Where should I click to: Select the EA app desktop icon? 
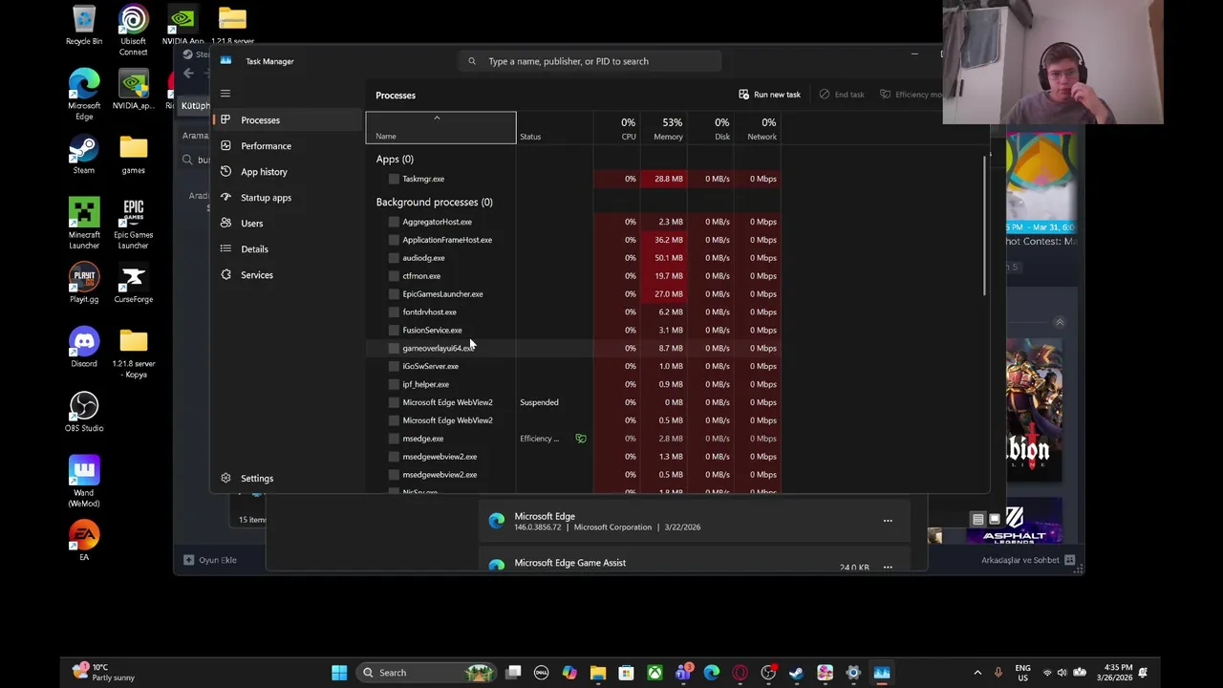(84, 541)
